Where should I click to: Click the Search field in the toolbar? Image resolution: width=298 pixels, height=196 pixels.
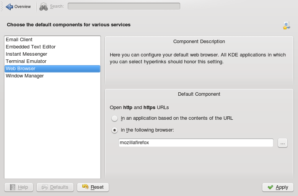124,6
